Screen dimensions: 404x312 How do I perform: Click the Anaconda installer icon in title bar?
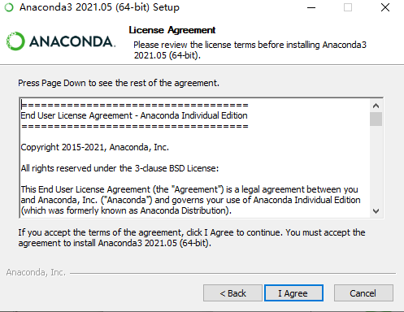(x=9, y=7)
